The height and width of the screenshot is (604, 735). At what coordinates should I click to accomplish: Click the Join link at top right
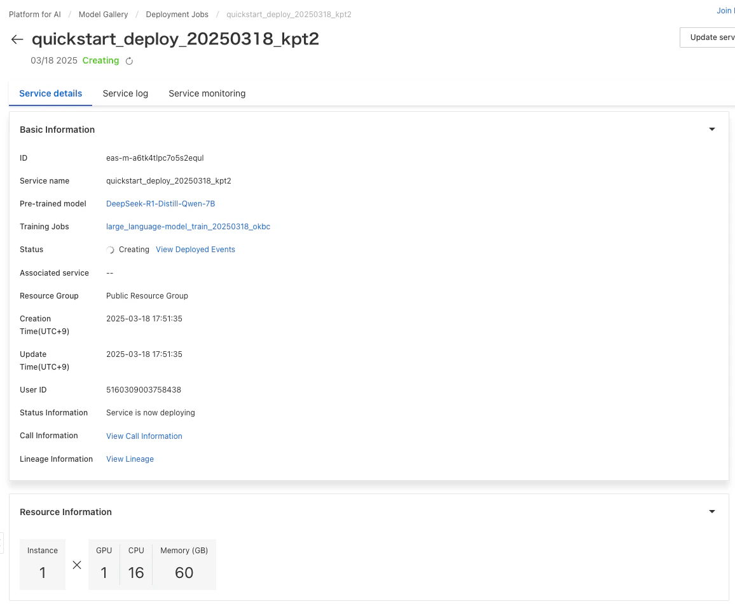point(725,11)
